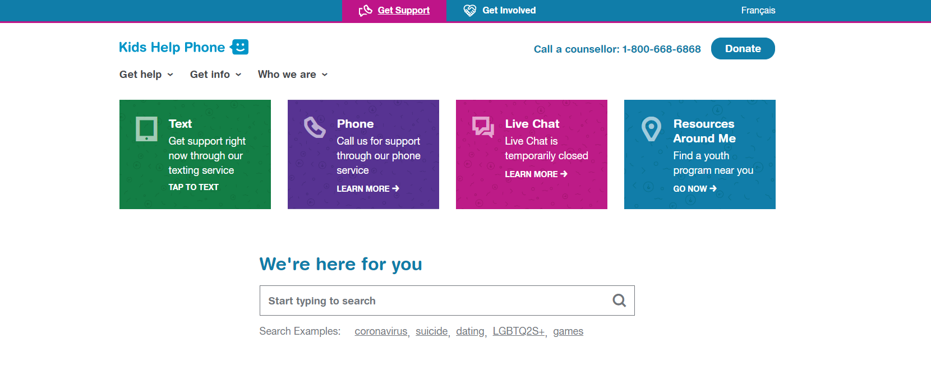931x379 pixels.
Task: Click the heart handshake icon beside Get Involved
Action: point(470,11)
